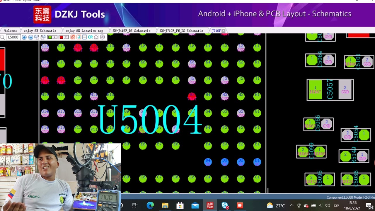Open the Wi-Fi network tray icon
This screenshot has width=375, height=211.
pos(321,205)
